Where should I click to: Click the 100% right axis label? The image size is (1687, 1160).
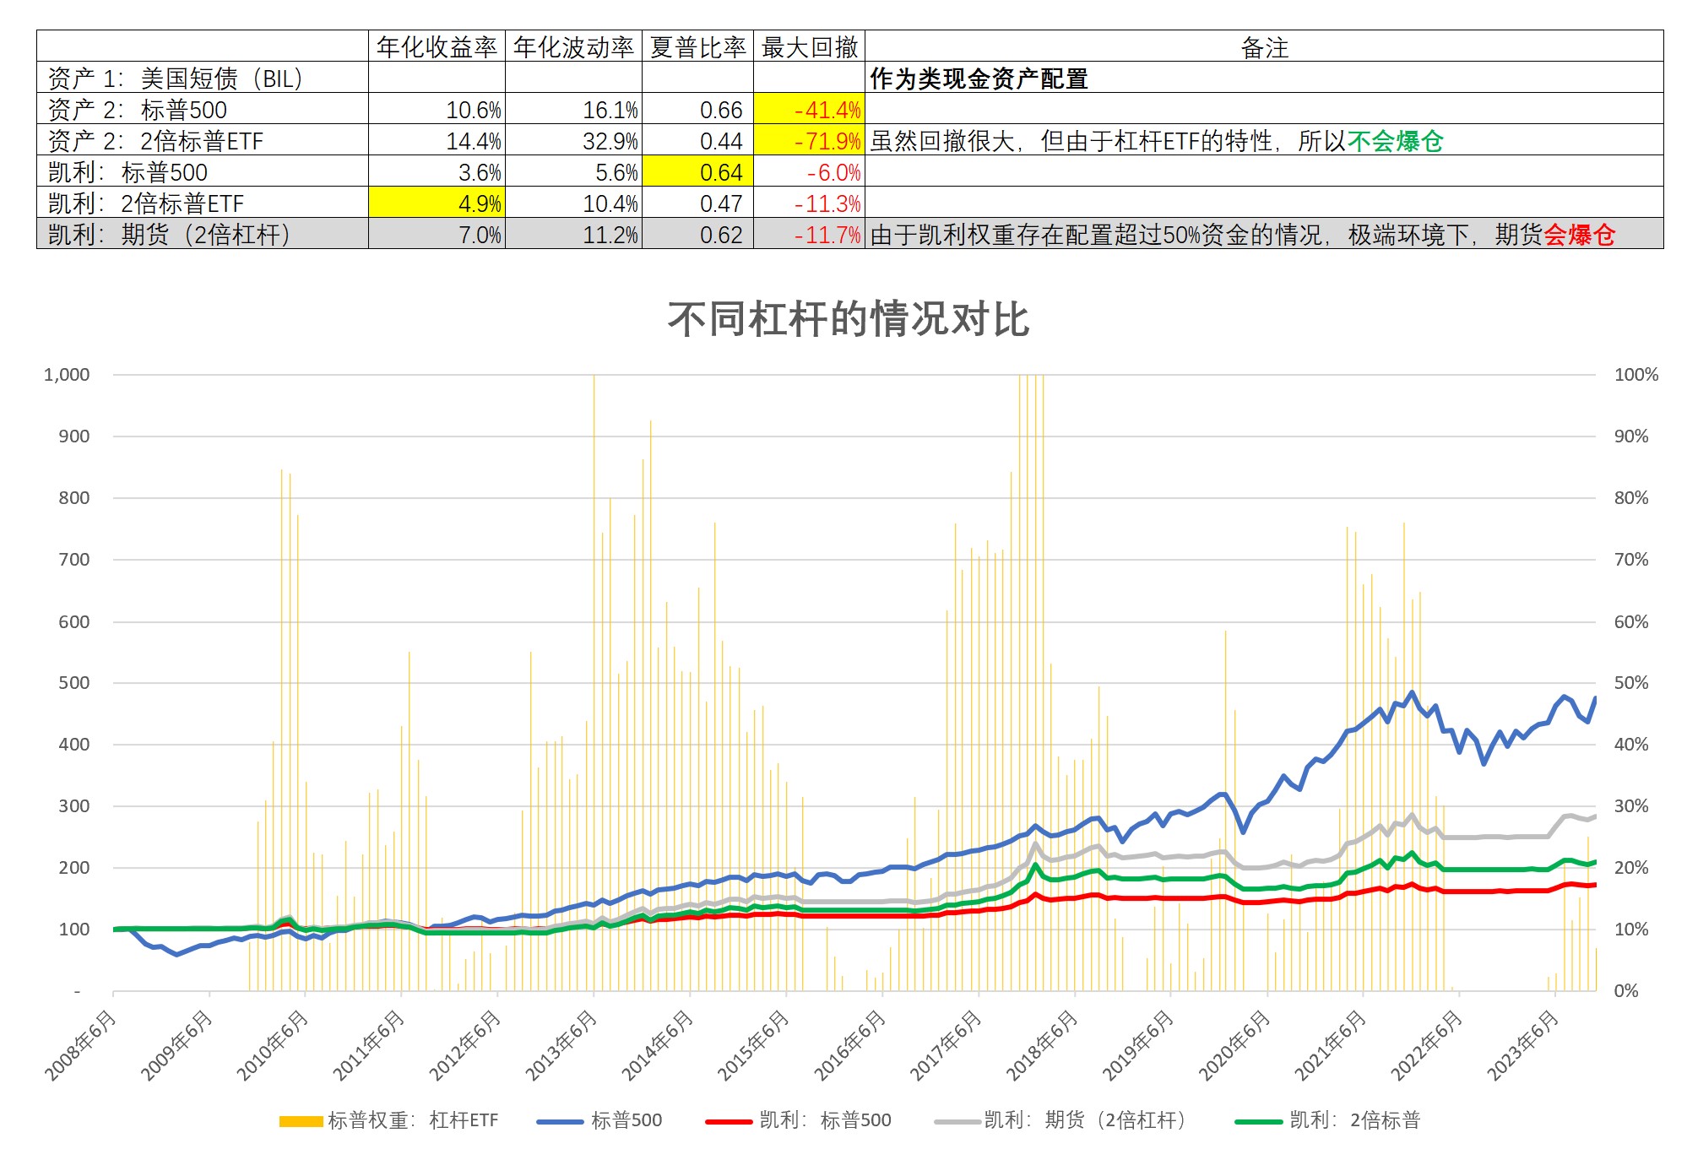(1635, 375)
